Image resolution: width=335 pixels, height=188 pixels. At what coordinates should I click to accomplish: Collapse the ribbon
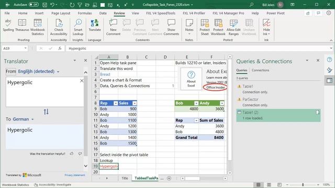click(331, 40)
